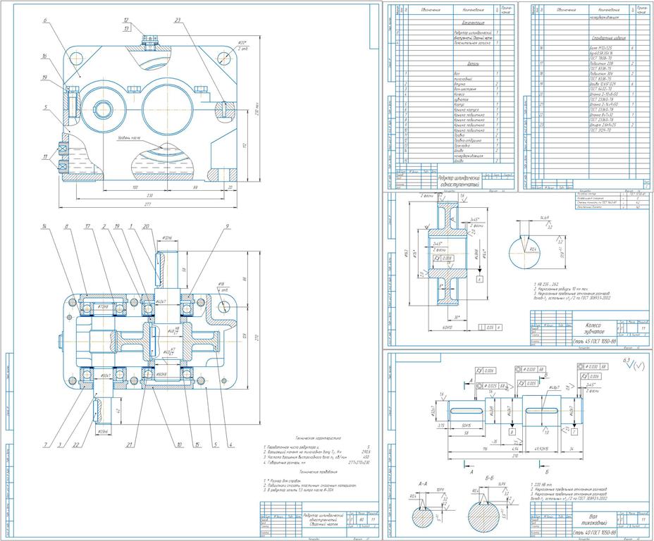The image size is (654, 541).
Task: Click the 'А-А' section view label
Action: 422,485
